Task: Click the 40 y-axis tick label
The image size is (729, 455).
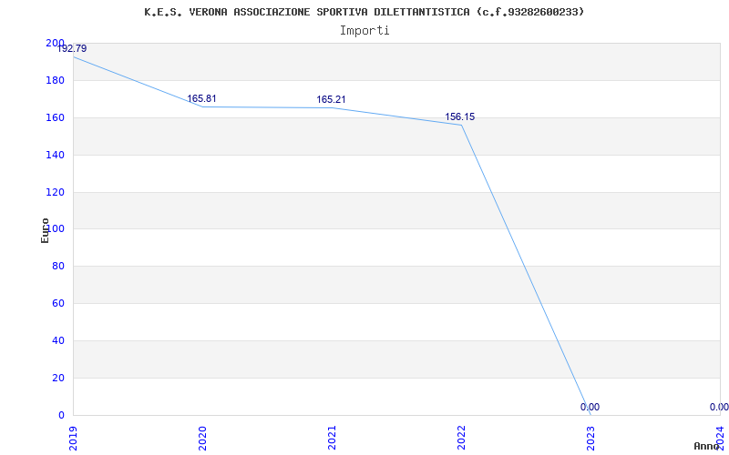Action: click(58, 340)
